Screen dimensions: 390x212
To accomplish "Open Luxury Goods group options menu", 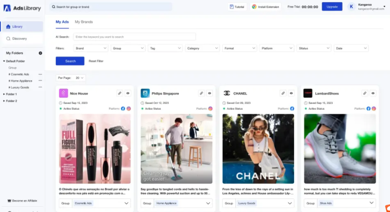I will coord(40,87).
